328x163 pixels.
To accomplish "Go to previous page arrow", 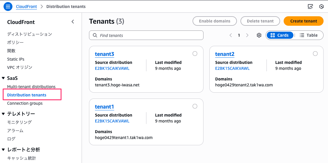I will (x=231, y=35).
